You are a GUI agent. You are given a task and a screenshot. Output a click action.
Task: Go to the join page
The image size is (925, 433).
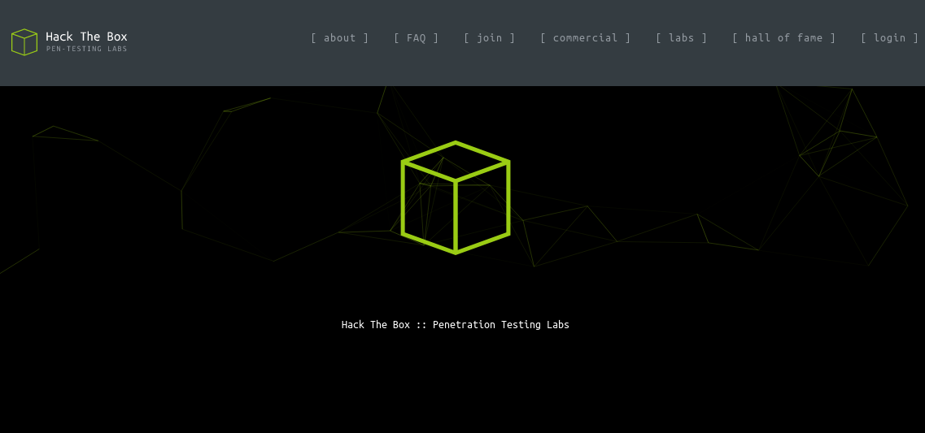click(489, 37)
